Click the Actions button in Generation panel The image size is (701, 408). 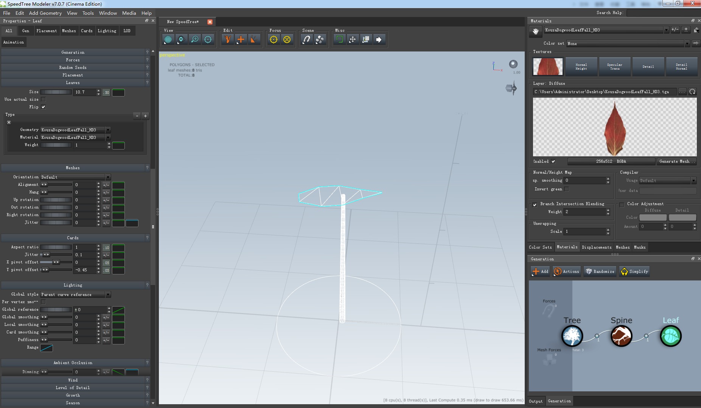[x=566, y=271]
